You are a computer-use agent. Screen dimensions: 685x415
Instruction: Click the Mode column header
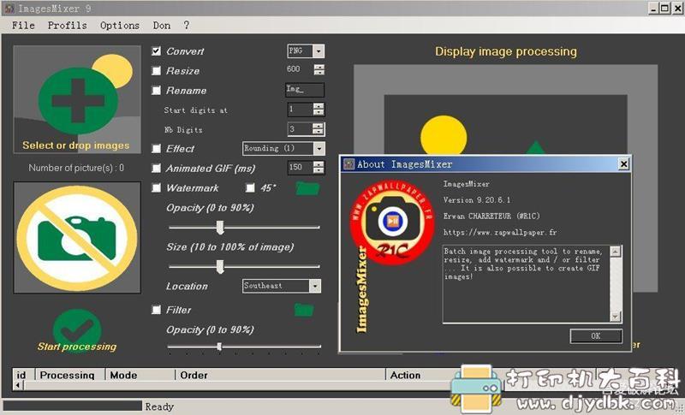coord(140,375)
